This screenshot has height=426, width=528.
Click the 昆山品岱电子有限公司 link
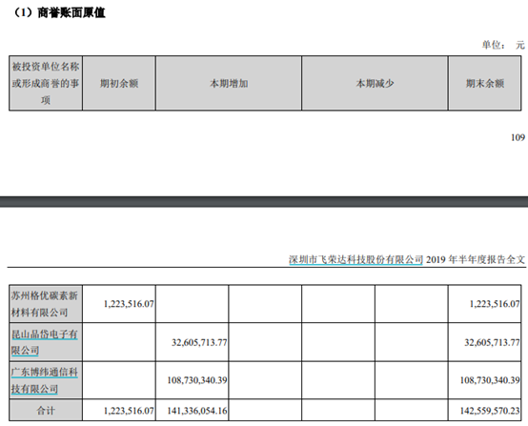click(x=45, y=342)
